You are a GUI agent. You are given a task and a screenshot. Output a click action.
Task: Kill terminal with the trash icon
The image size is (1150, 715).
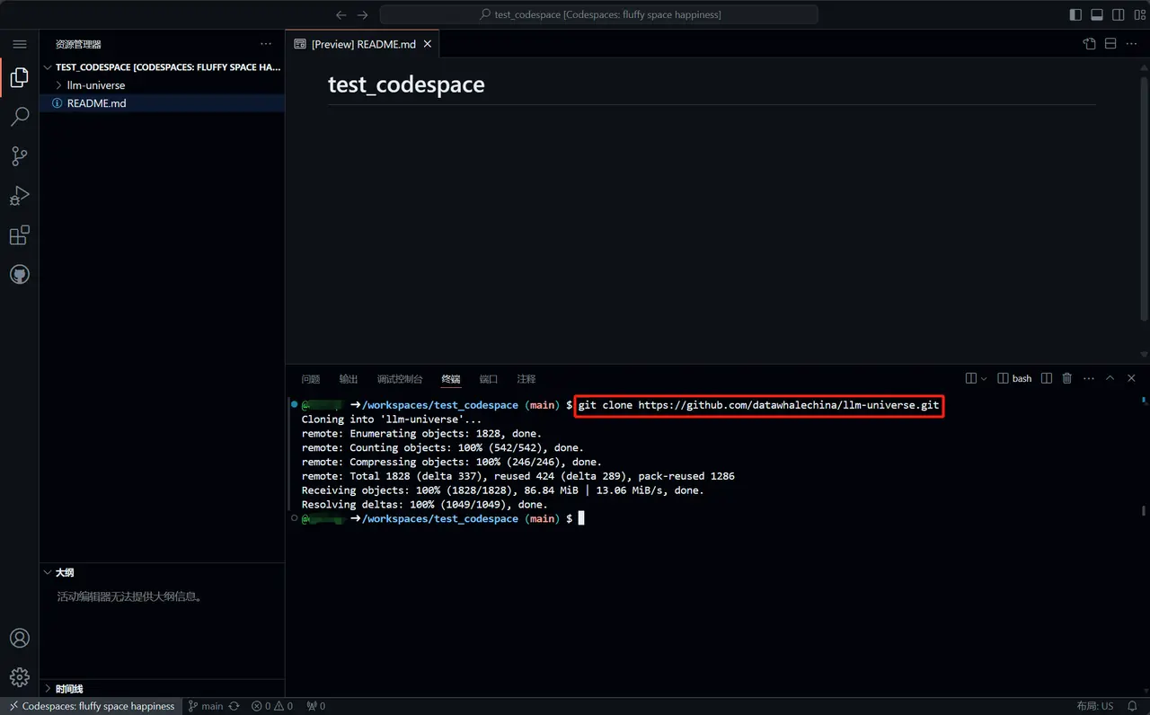tap(1067, 379)
